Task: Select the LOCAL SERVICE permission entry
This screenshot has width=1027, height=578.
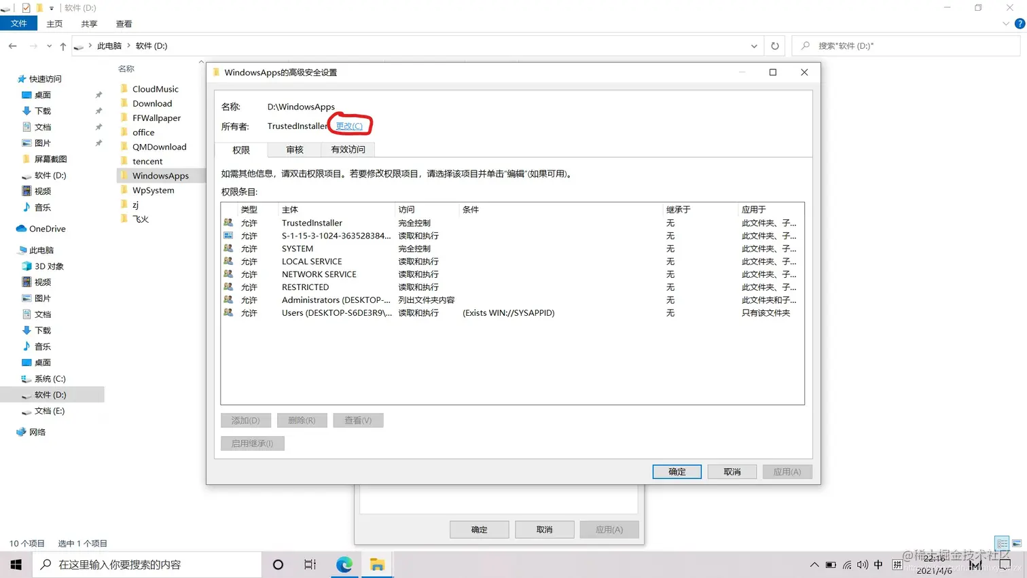Action: pos(512,261)
